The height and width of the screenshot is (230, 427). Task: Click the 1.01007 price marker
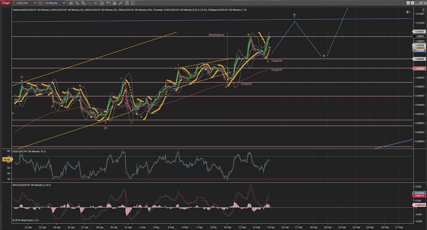coord(420,31)
